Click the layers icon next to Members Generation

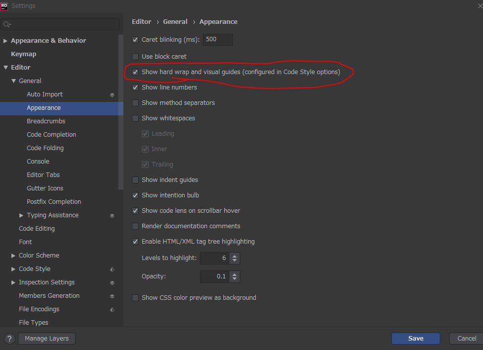(112, 296)
